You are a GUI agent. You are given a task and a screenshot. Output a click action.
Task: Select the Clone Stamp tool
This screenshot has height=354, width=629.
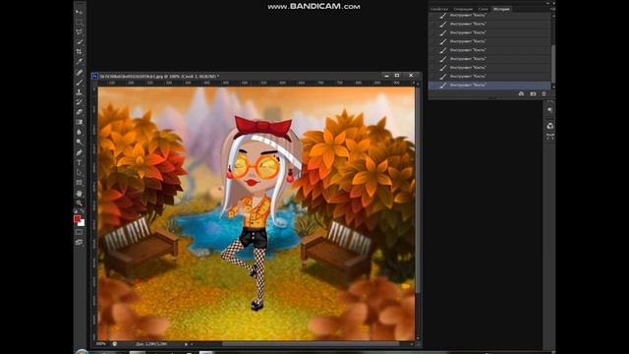point(79,92)
